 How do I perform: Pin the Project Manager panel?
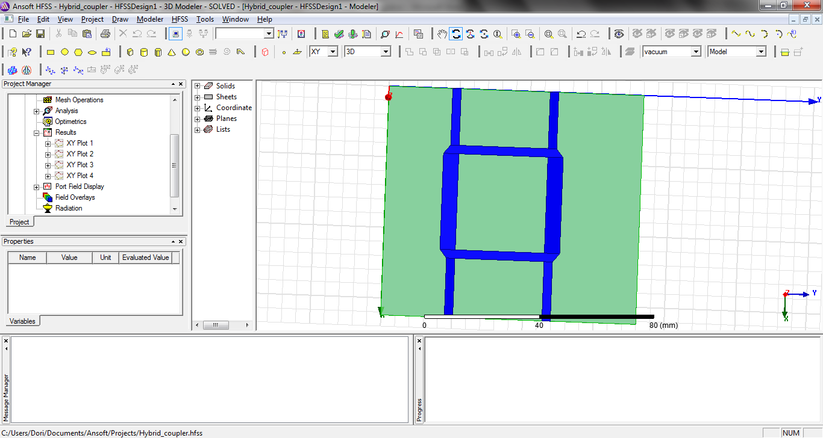[174, 84]
